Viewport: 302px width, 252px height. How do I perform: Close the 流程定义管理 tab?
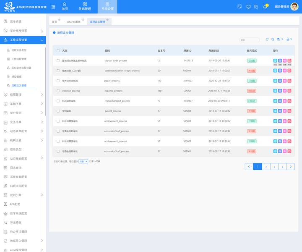click(107, 20)
